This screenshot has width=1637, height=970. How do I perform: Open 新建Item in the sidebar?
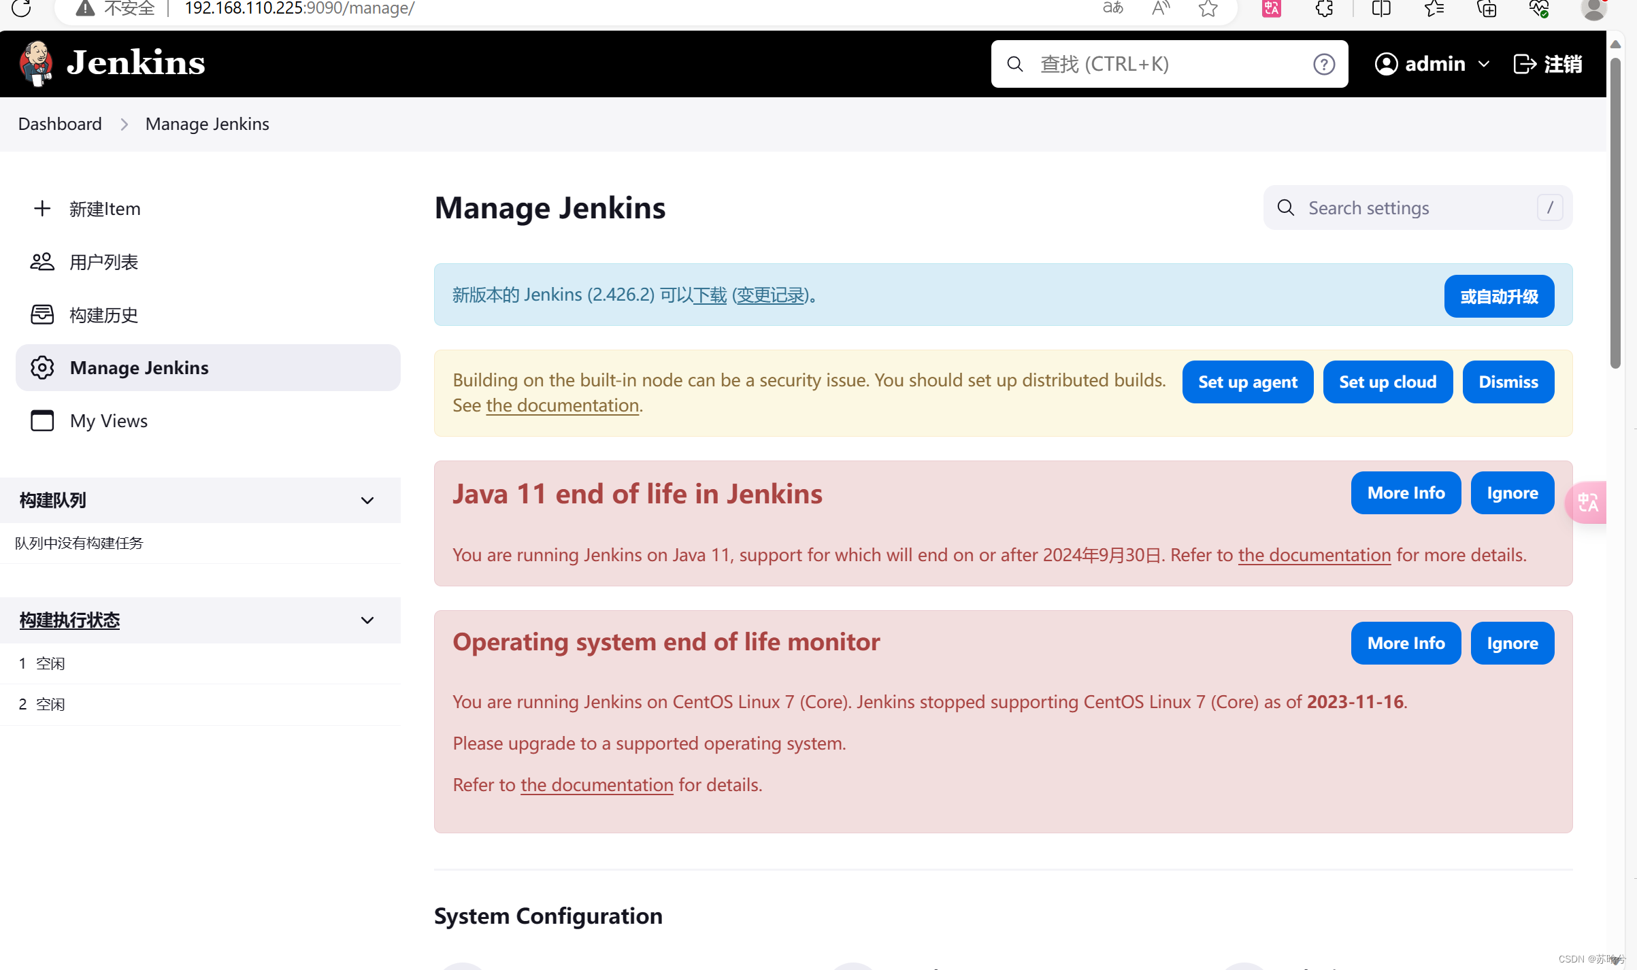pos(105,209)
